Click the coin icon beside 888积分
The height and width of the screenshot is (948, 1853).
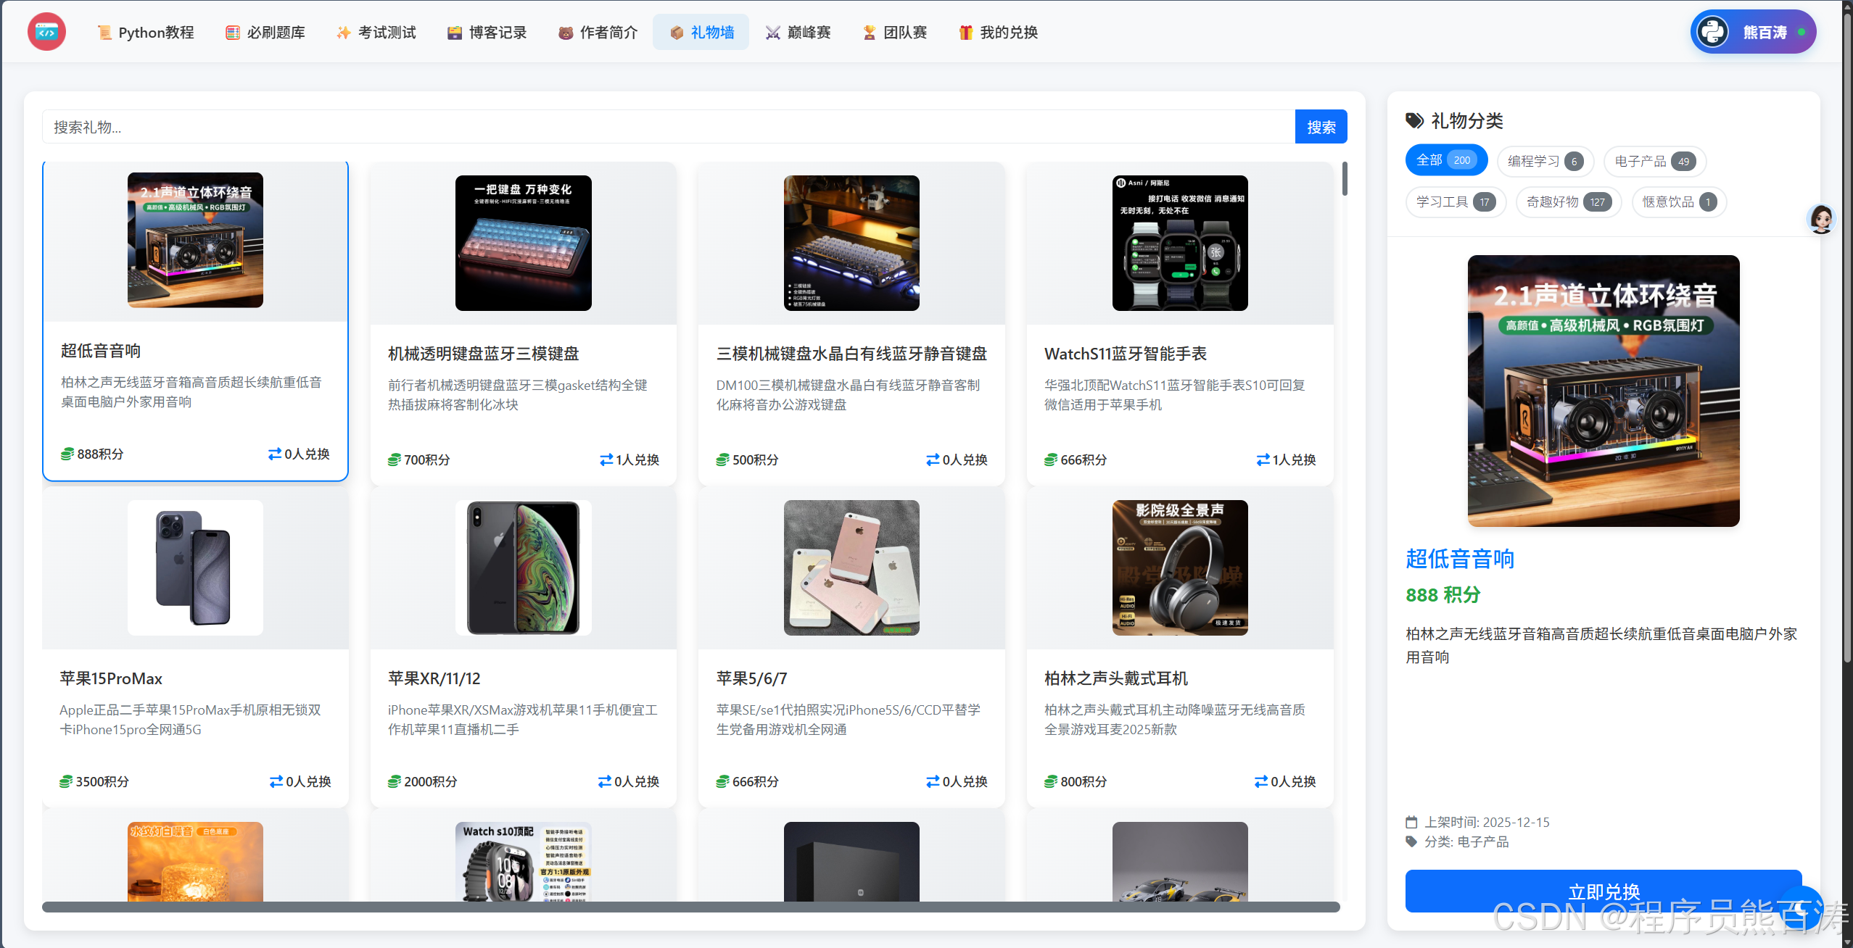point(67,454)
